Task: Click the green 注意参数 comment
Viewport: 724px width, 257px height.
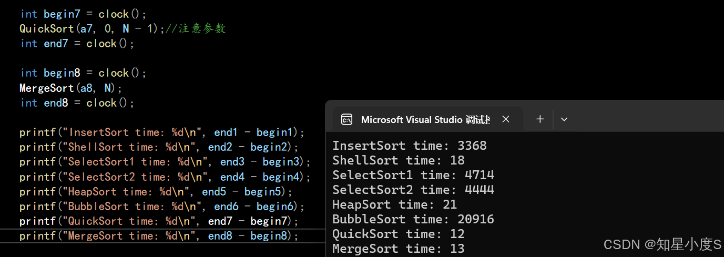Action: pos(202,29)
